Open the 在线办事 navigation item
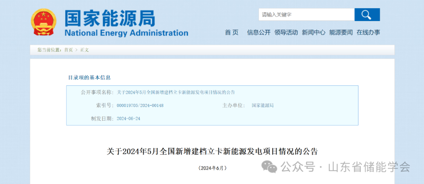424x184 pixels. (368, 33)
